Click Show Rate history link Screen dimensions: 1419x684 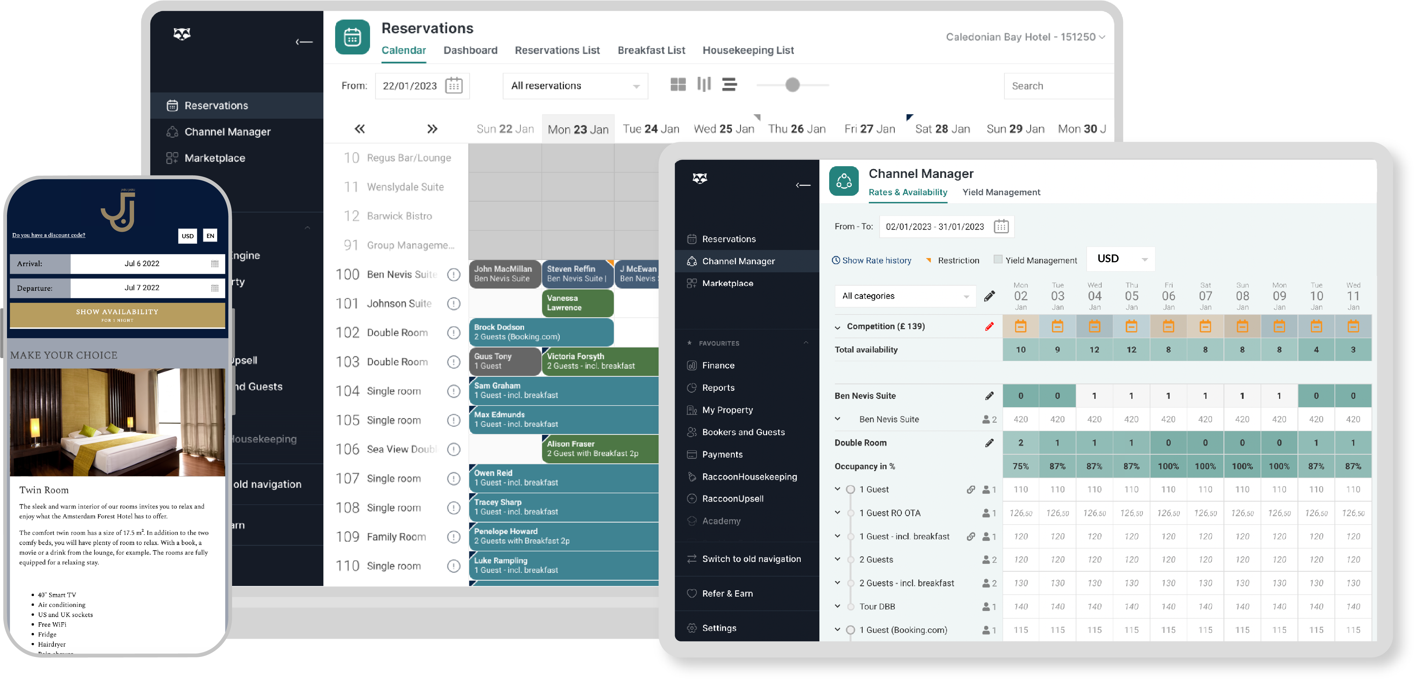(871, 261)
